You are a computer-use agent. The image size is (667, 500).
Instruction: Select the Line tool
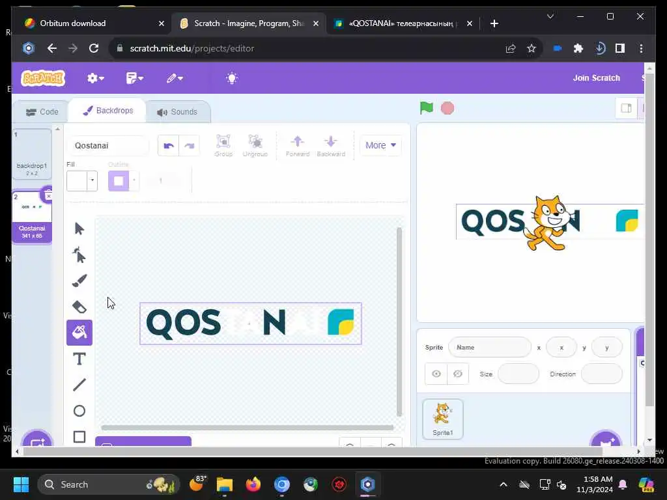[79, 385]
